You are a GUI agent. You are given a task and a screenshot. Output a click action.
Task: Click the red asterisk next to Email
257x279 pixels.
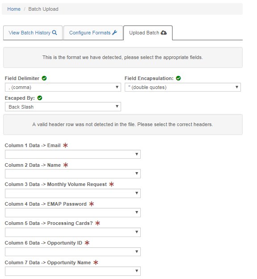coord(65,145)
